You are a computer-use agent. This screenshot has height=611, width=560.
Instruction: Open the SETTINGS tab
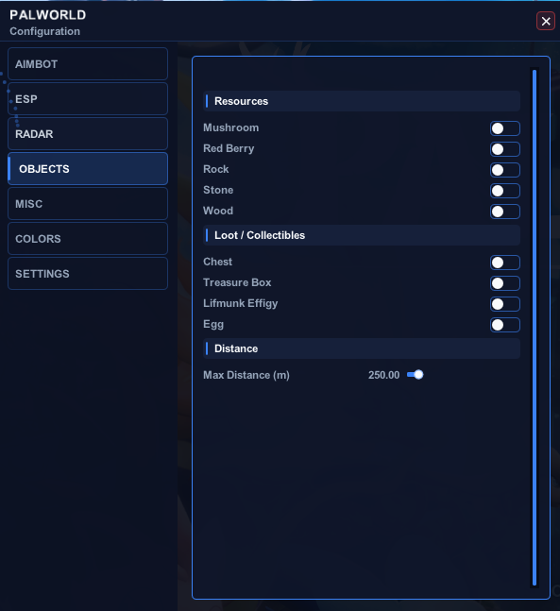(x=88, y=274)
